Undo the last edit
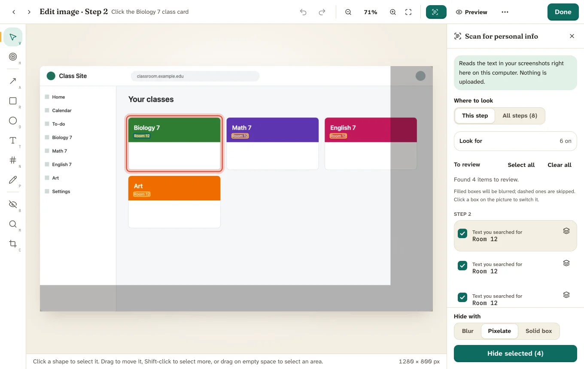 pos(303,12)
